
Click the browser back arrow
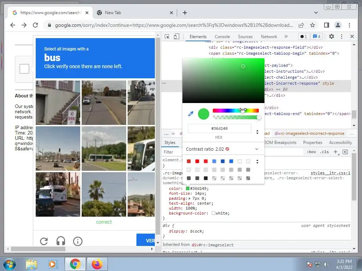[13, 25]
